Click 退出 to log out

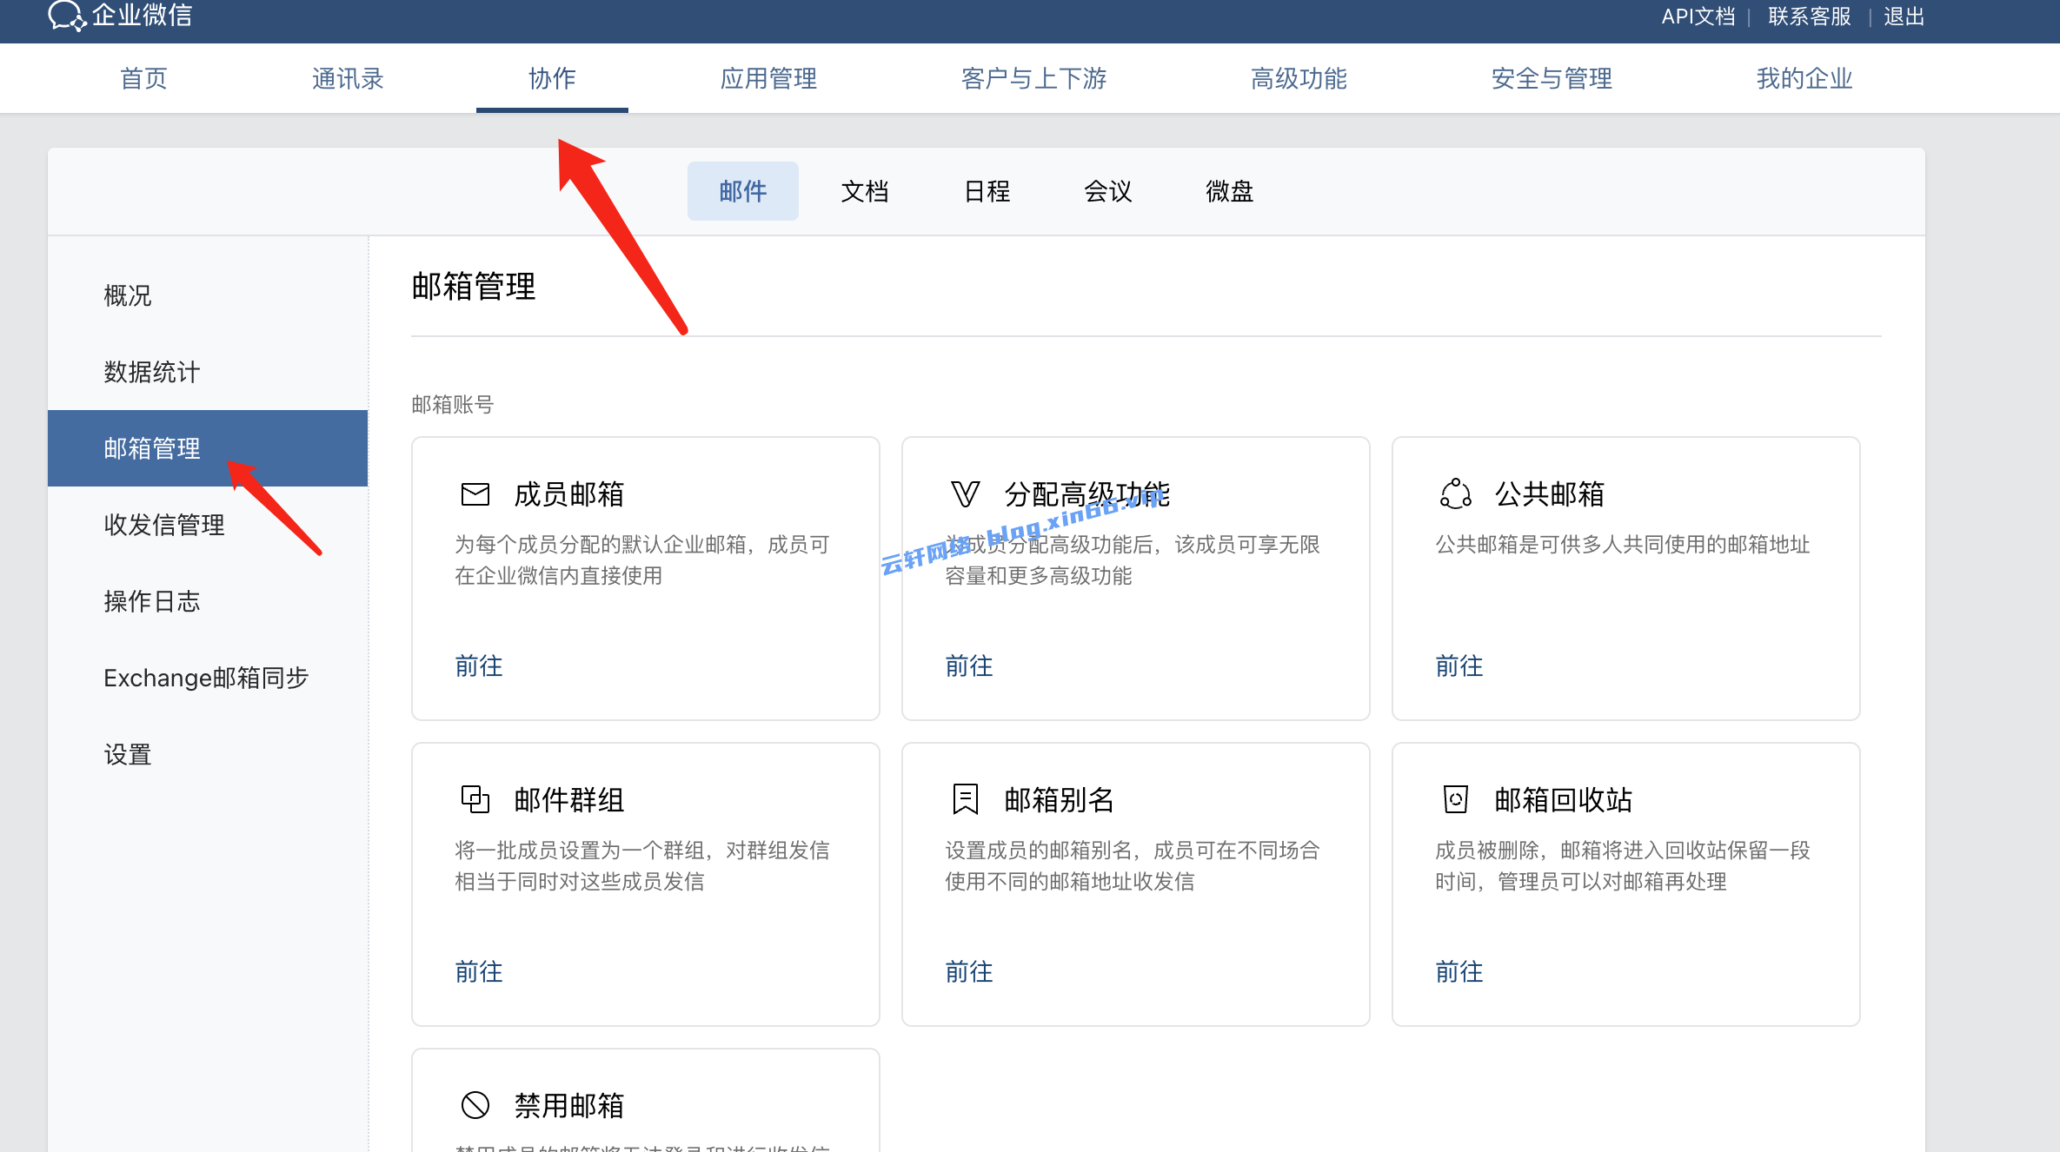(x=1904, y=17)
